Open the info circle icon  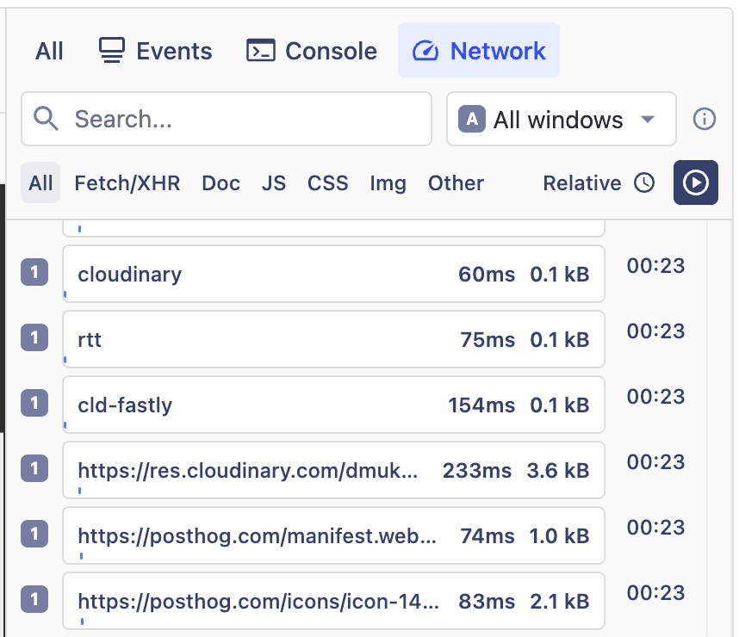click(x=705, y=119)
